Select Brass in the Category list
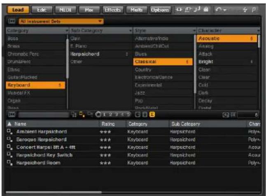Screen dimensions: 266x196 (x=35, y=46)
